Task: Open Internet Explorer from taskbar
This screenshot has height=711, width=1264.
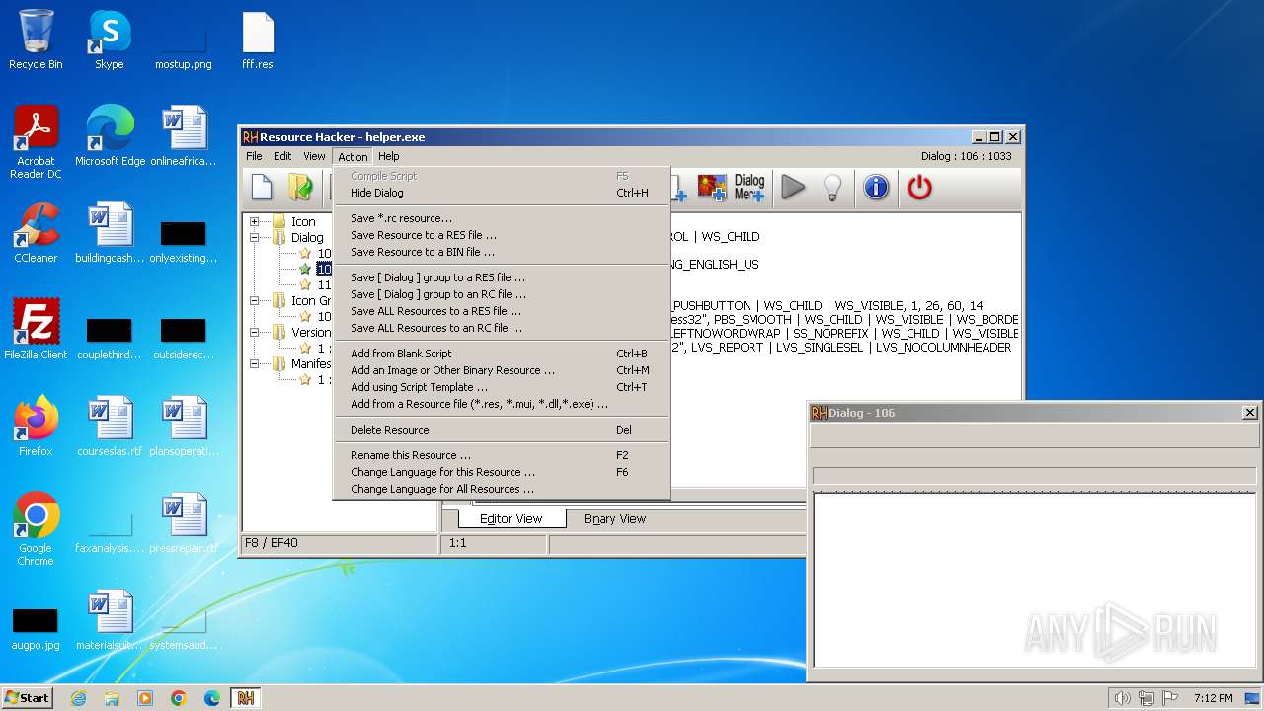Action: pos(78,698)
